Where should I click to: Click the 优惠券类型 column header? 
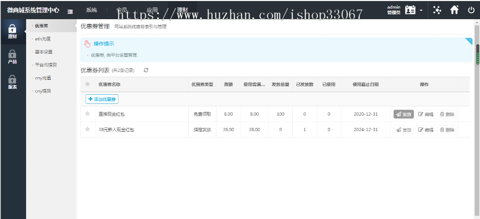coord(202,84)
